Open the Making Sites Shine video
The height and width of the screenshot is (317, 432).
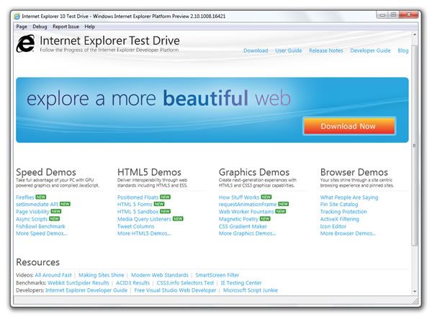point(102,275)
